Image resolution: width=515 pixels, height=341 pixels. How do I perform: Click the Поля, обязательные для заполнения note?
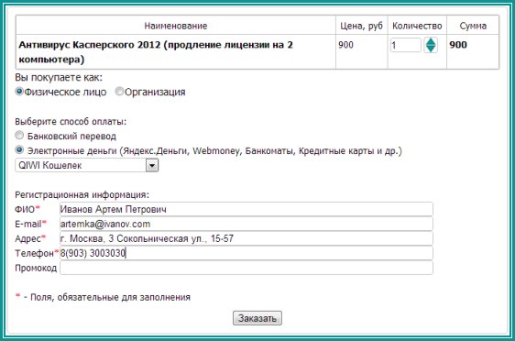(110, 297)
